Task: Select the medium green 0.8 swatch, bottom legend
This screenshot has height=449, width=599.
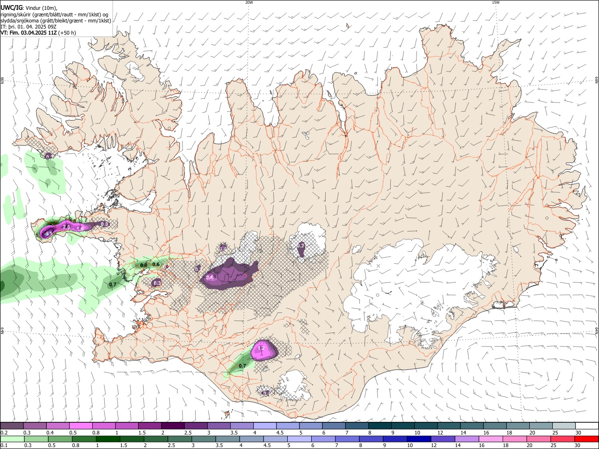Action: 84,439
